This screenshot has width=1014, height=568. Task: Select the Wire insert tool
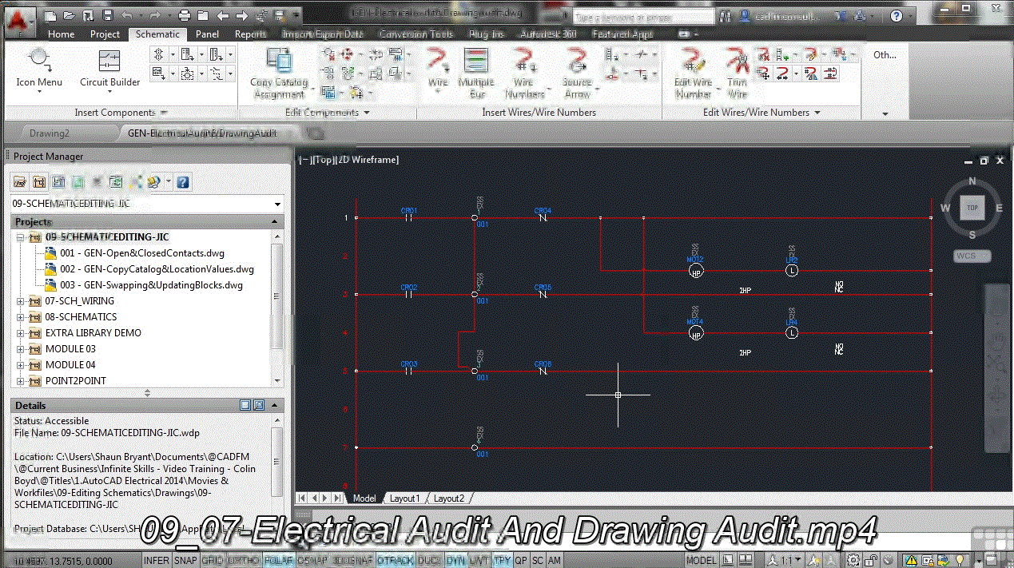[x=438, y=71]
